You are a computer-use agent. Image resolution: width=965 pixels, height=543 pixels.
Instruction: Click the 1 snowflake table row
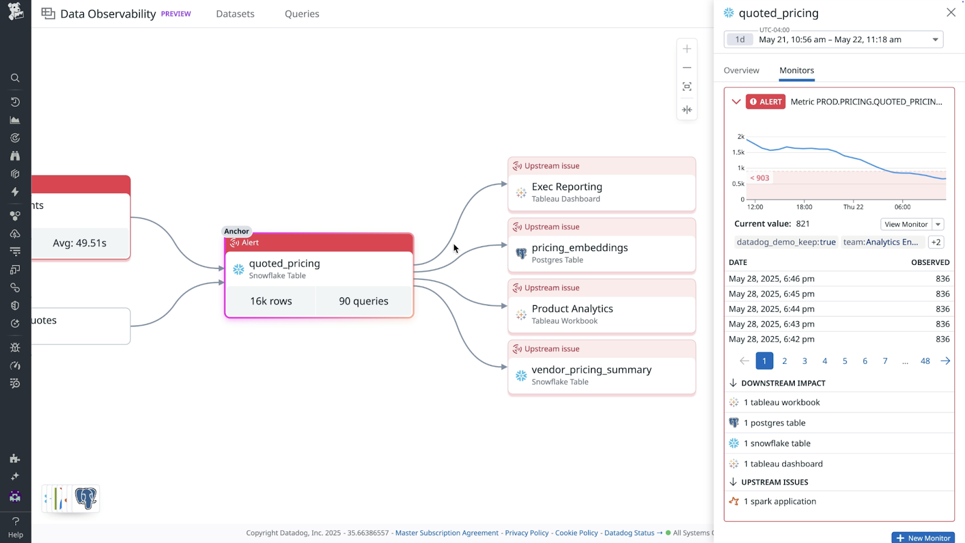pyautogui.click(x=839, y=443)
